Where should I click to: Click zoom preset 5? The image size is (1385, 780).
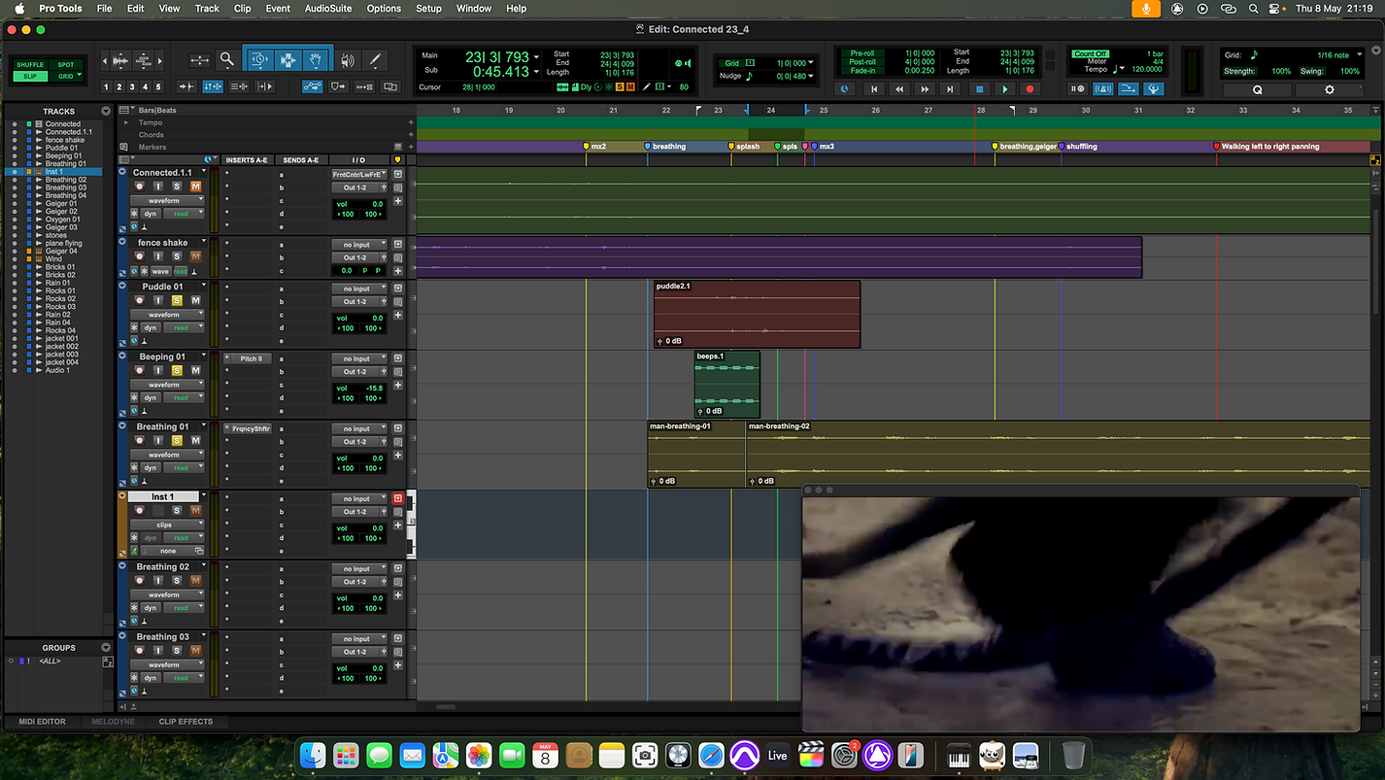(160, 87)
